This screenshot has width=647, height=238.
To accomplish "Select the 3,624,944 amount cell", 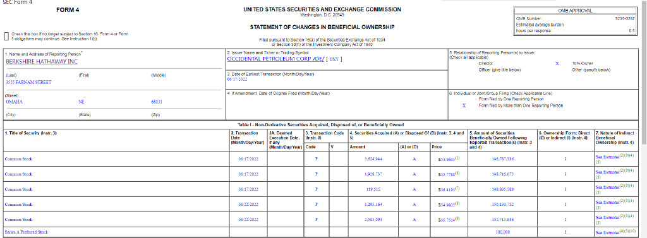I will [x=373, y=159].
